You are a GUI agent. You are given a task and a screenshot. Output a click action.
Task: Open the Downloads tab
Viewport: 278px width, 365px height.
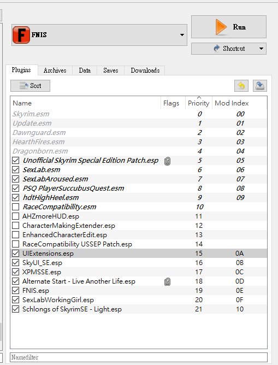[145, 70]
